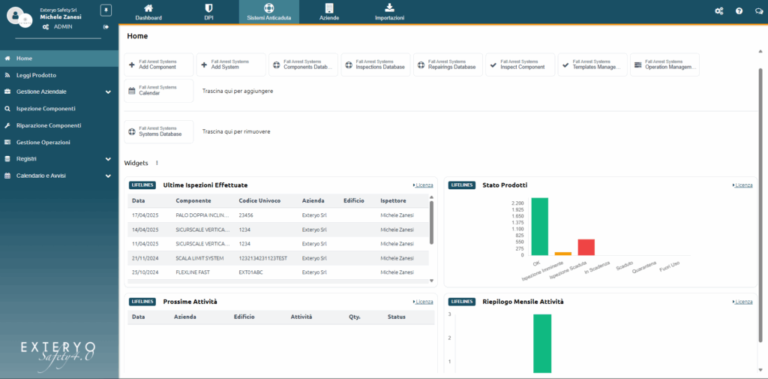Switch to the DPI tab
The image size is (768, 379).
point(208,12)
